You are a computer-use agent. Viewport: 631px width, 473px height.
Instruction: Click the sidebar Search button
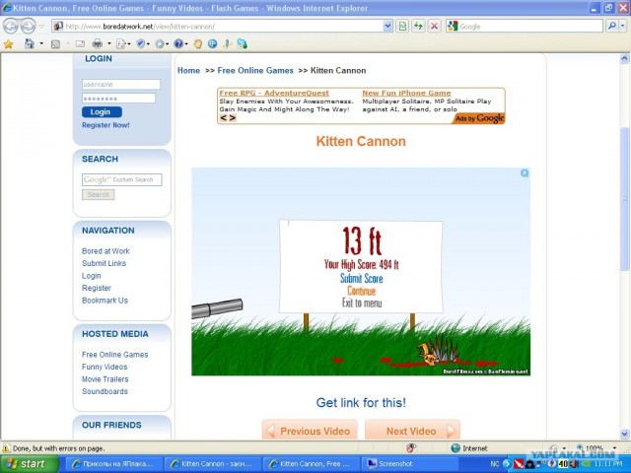(99, 195)
